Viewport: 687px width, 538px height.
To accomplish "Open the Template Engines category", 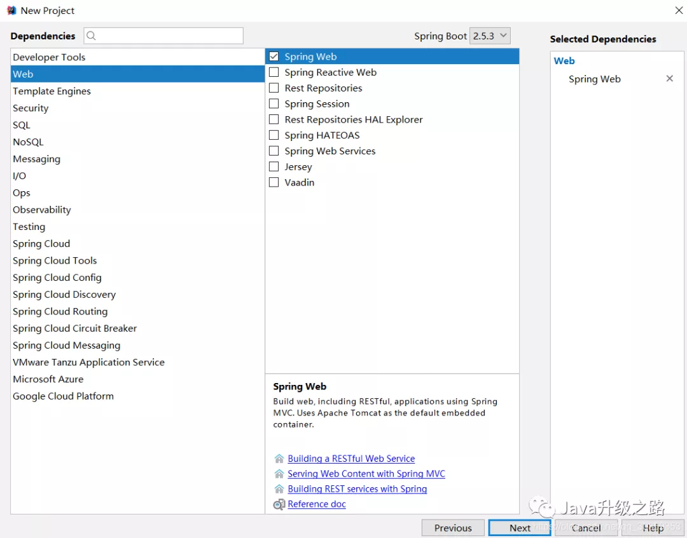I will coord(137,91).
